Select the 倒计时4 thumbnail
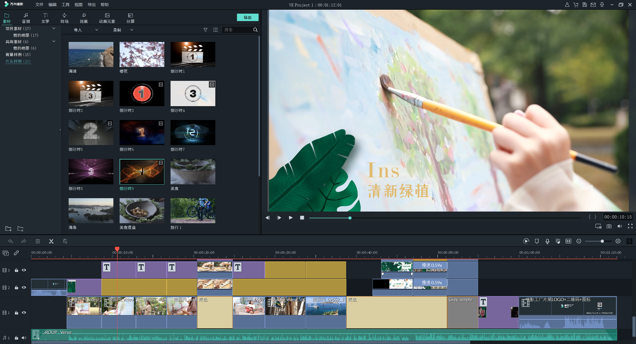Viewport: 636px width, 344px height. [193, 94]
